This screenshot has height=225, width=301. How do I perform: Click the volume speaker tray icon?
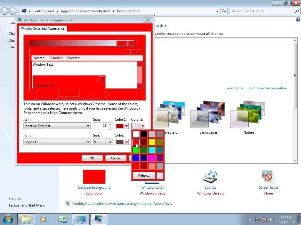click(271, 219)
